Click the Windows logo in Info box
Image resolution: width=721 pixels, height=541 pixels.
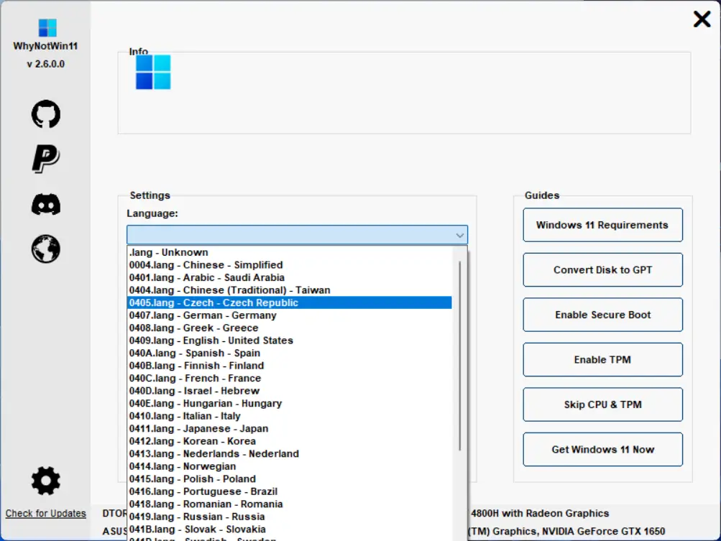click(153, 72)
